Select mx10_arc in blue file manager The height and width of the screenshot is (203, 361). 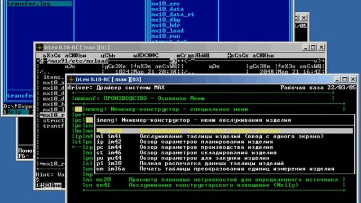(165, 3)
